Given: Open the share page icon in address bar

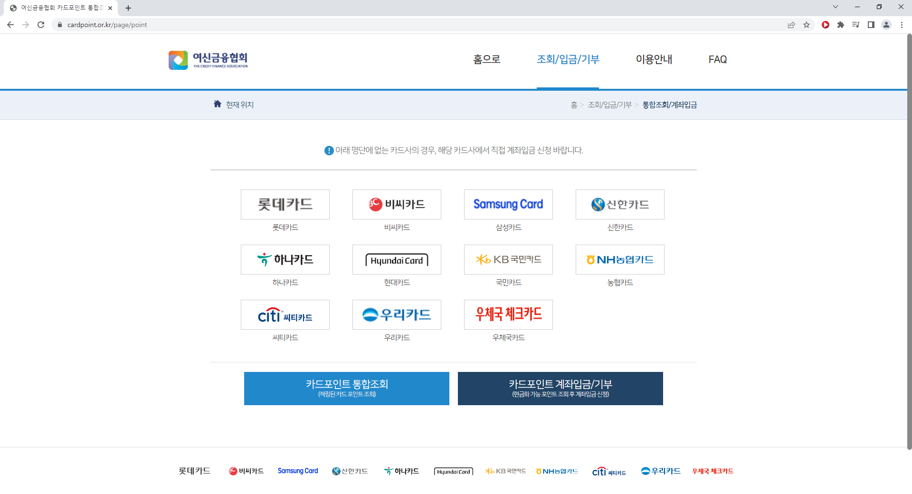Looking at the screenshot, I should [x=791, y=25].
